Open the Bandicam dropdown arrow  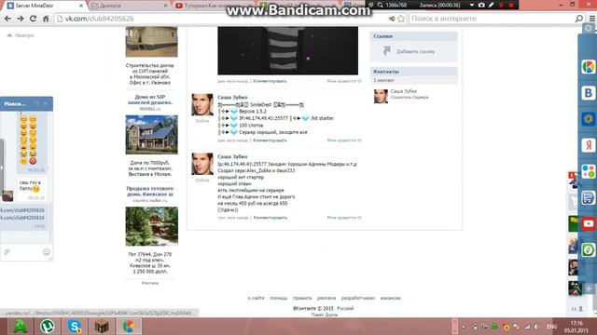[x=471, y=5]
